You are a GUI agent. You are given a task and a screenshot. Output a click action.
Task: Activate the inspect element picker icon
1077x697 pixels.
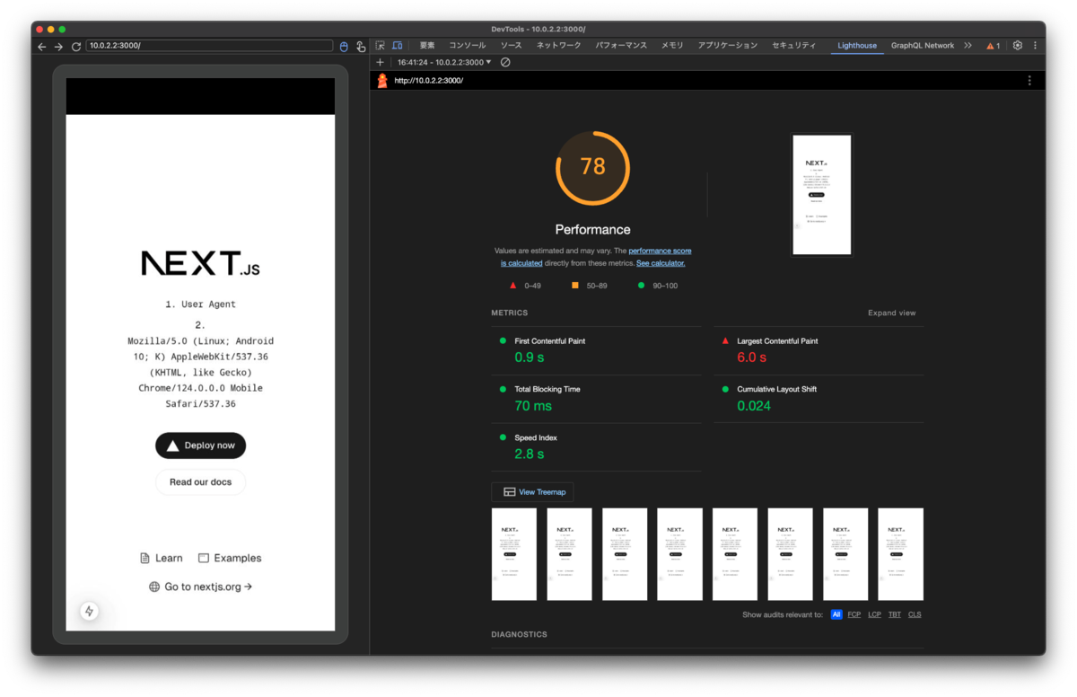point(381,45)
